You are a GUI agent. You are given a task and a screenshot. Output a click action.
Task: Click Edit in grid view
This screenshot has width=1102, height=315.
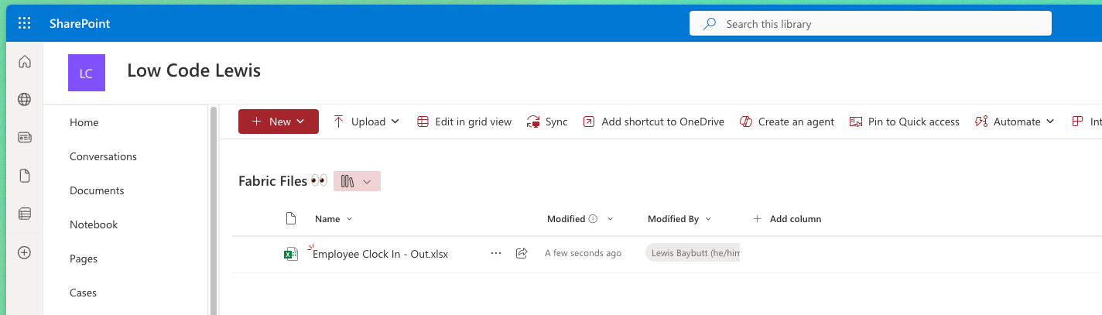[464, 122]
